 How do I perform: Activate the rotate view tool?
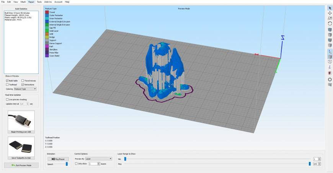[x=330, y=24]
